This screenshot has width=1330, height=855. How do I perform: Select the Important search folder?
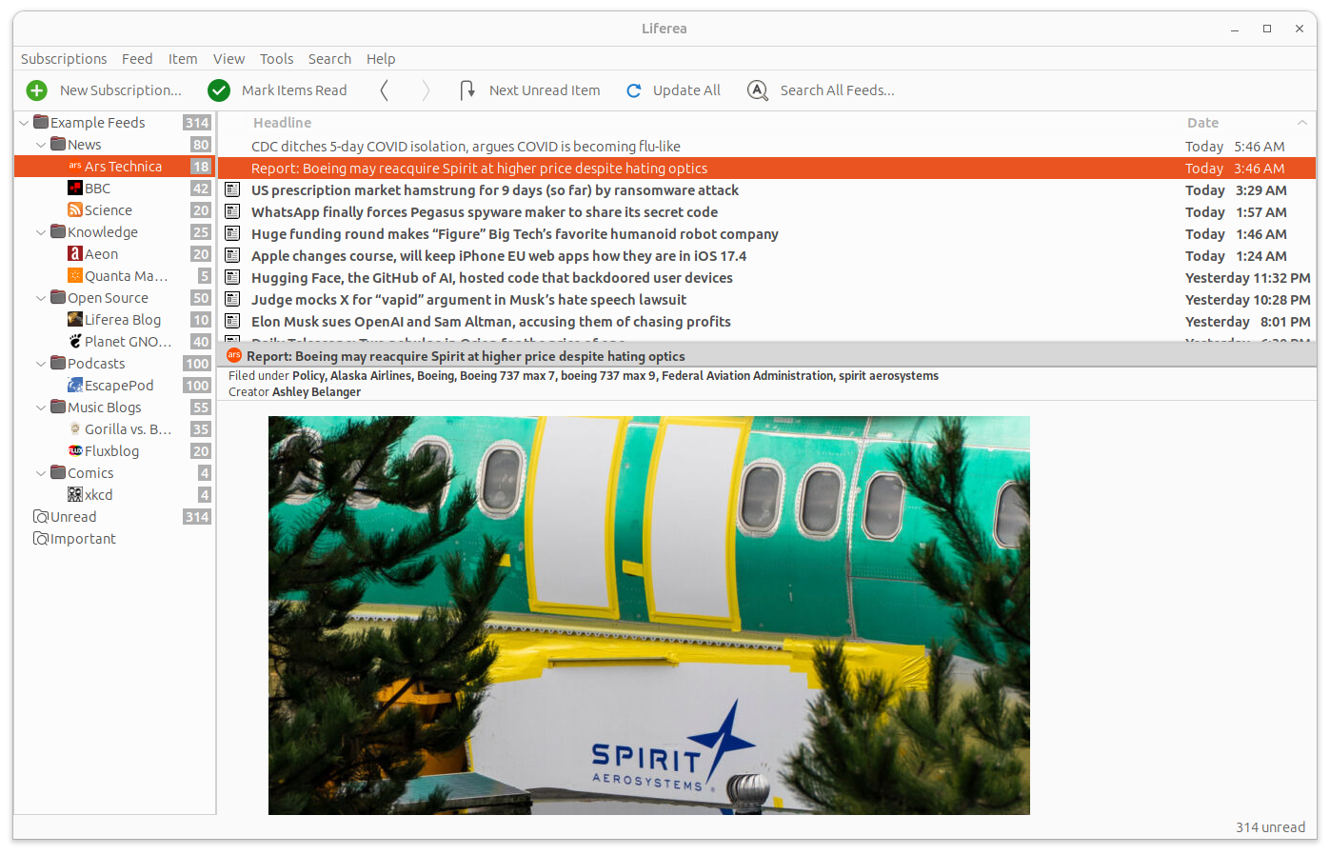tap(82, 539)
